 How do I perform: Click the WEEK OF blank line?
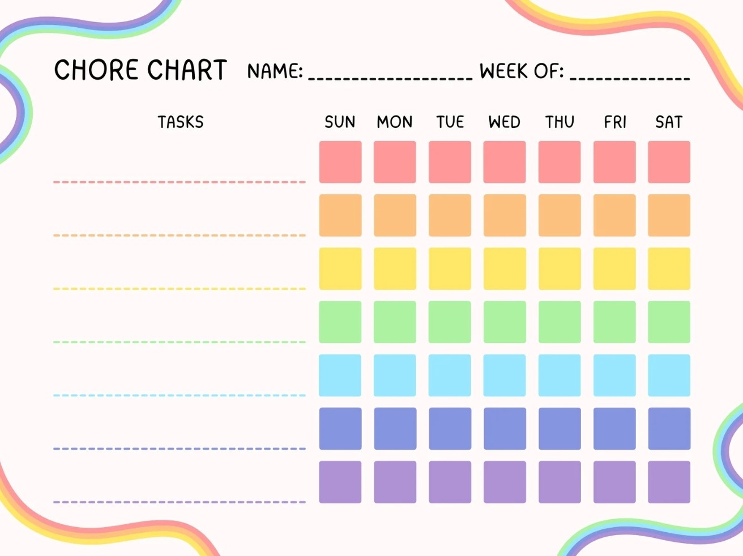(630, 75)
